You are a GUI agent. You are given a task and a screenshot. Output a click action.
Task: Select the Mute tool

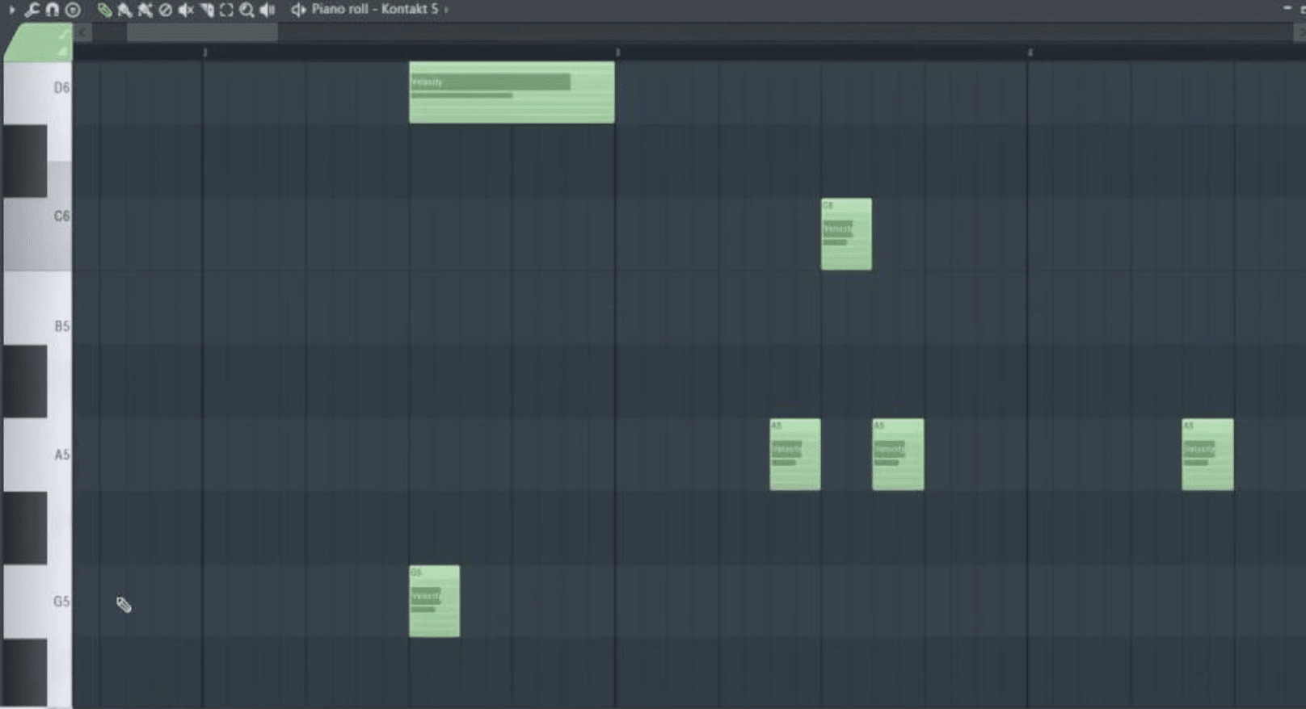(x=186, y=10)
